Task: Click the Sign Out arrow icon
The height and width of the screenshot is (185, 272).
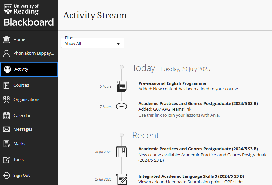Action: point(7,176)
